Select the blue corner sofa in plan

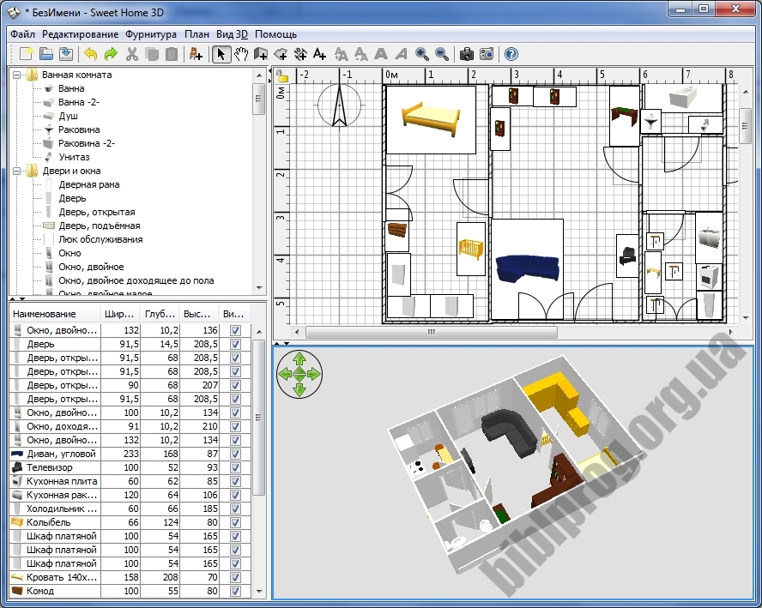(527, 268)
